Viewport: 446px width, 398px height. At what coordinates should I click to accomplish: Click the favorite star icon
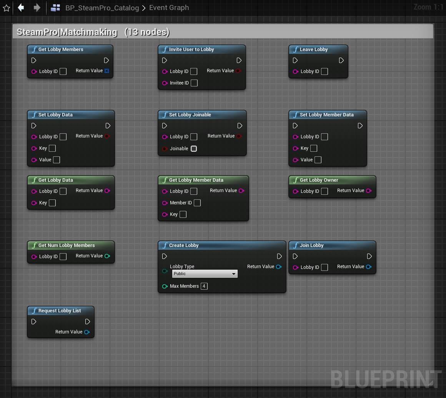(6, 8)
